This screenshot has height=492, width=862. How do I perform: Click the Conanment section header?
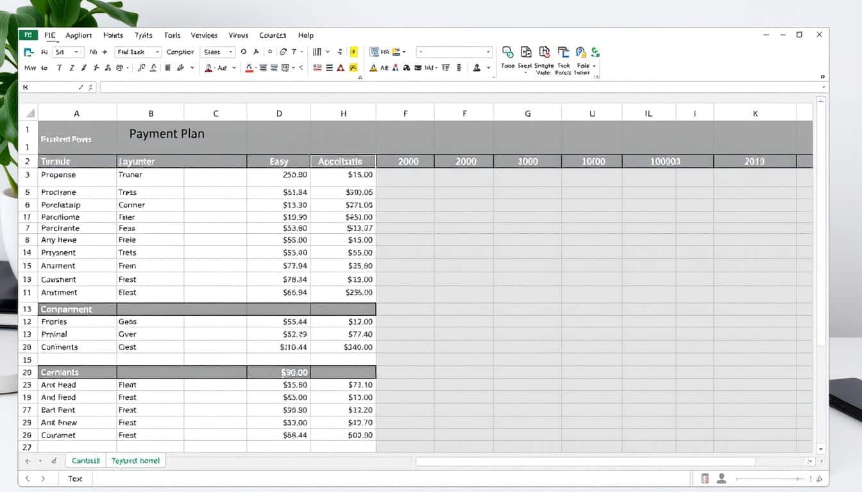click(x=77, y=309)
